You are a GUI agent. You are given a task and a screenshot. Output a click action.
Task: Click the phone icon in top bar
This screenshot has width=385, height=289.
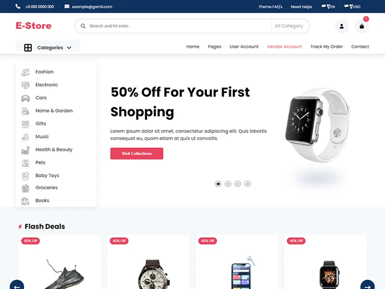pyautogui.click(x=18, y=6)
